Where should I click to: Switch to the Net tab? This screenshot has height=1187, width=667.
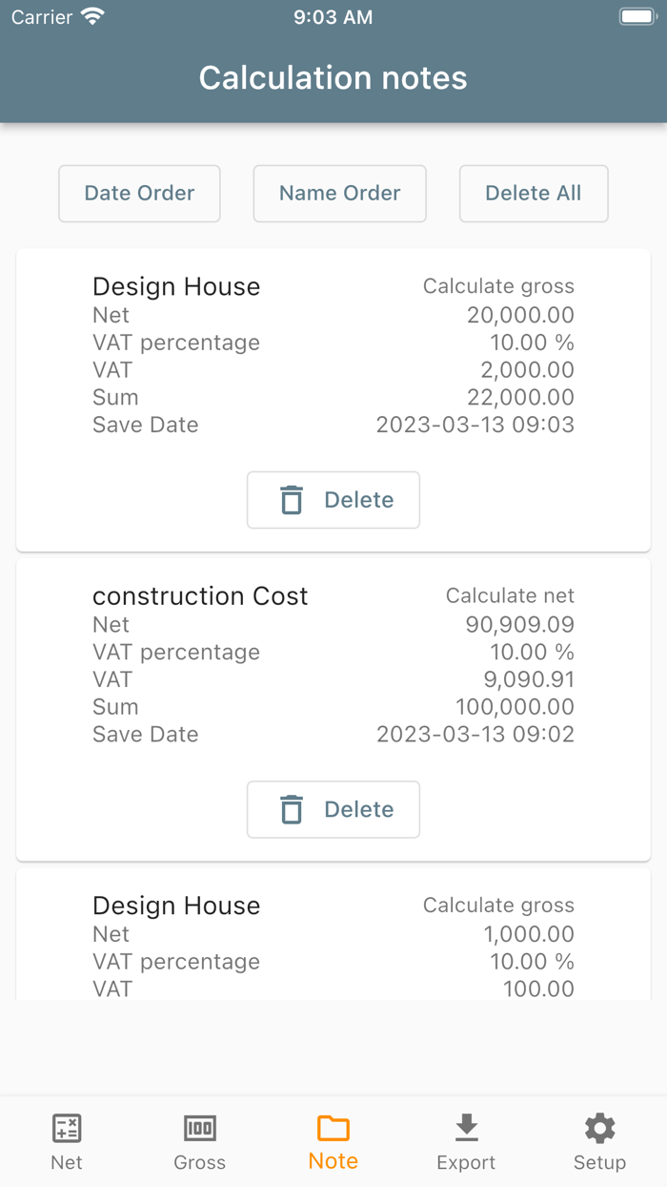click(x=66, y=1140)
